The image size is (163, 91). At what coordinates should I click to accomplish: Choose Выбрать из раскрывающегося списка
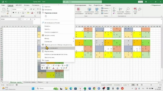point(58,54)
